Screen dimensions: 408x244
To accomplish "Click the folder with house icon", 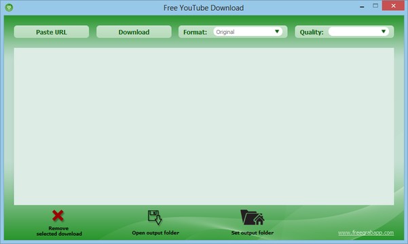I will pyautogui.click(x=253, y=218).
